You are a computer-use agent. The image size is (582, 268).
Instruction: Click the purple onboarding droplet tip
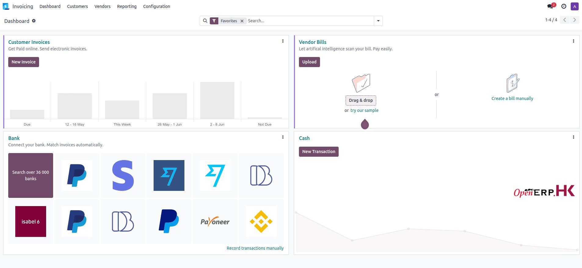[x=365, y=124]
